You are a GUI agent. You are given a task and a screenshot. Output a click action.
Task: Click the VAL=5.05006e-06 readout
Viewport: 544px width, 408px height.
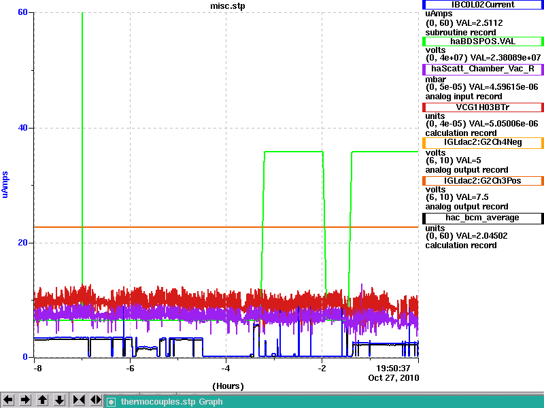point(503,124)
